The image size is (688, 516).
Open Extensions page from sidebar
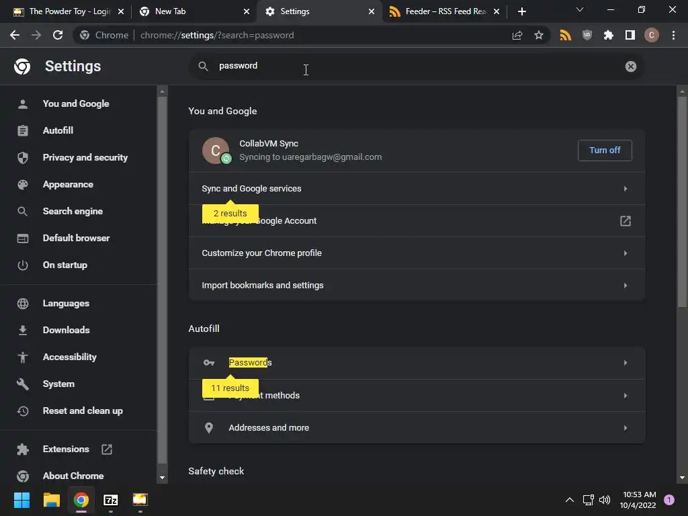(66, 449)
